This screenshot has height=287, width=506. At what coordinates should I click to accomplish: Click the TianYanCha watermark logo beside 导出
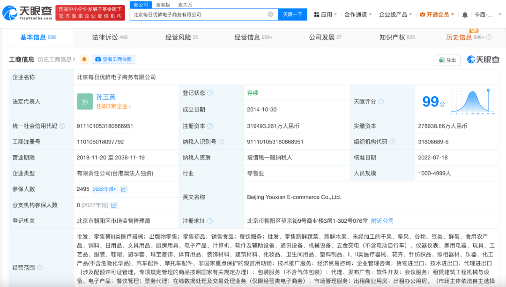[483, 60]
